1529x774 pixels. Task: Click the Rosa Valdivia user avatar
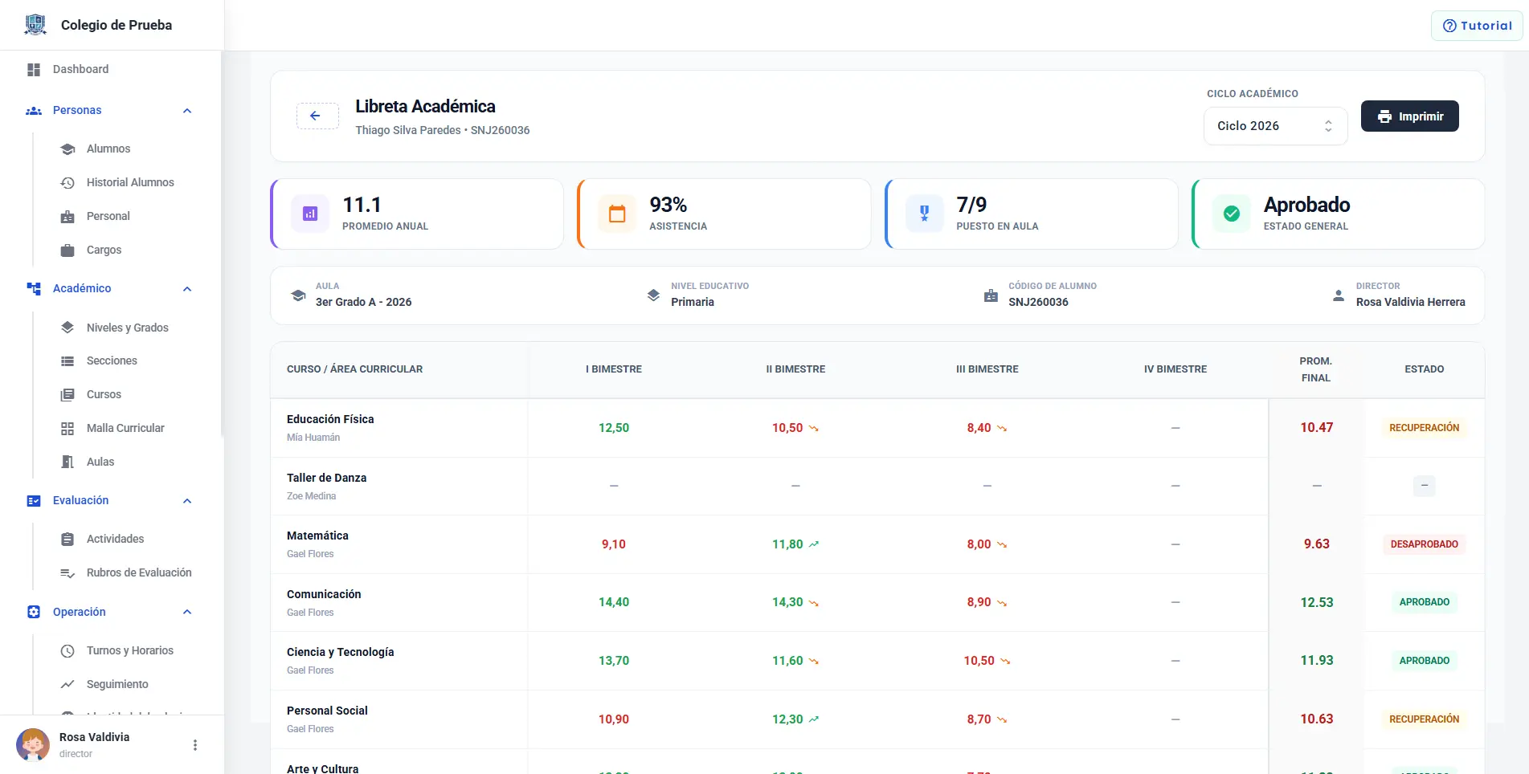pyautogui.click(x=33, y=745)
